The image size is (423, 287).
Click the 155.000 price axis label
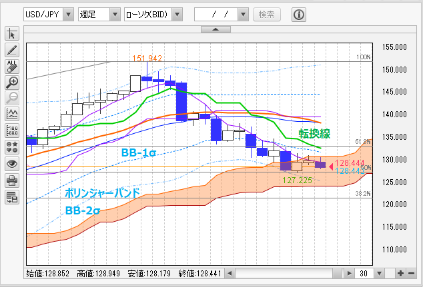[394, 47]
